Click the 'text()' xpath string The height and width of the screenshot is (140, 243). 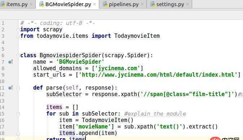click(x=169, y=127)
